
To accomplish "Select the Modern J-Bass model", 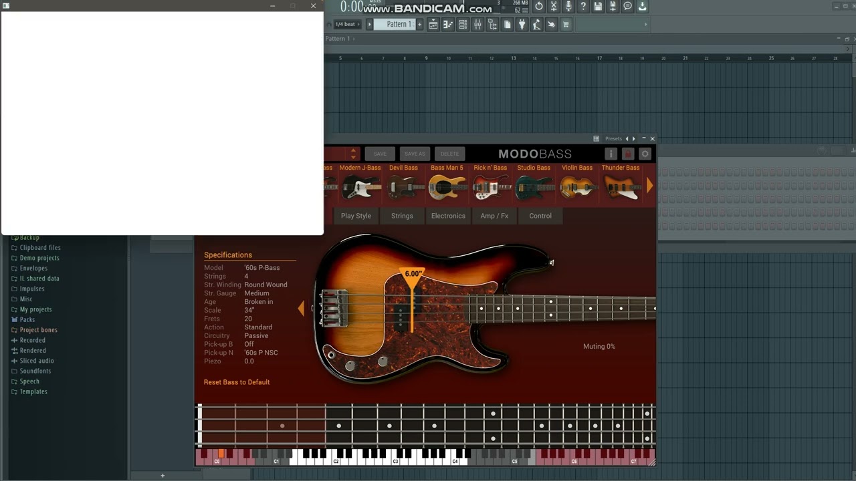I will click(x=360, y=182).
